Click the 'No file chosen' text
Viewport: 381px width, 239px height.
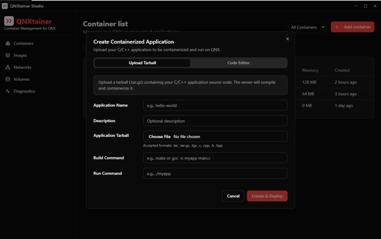pyautogui.click(x=187, y=136)
